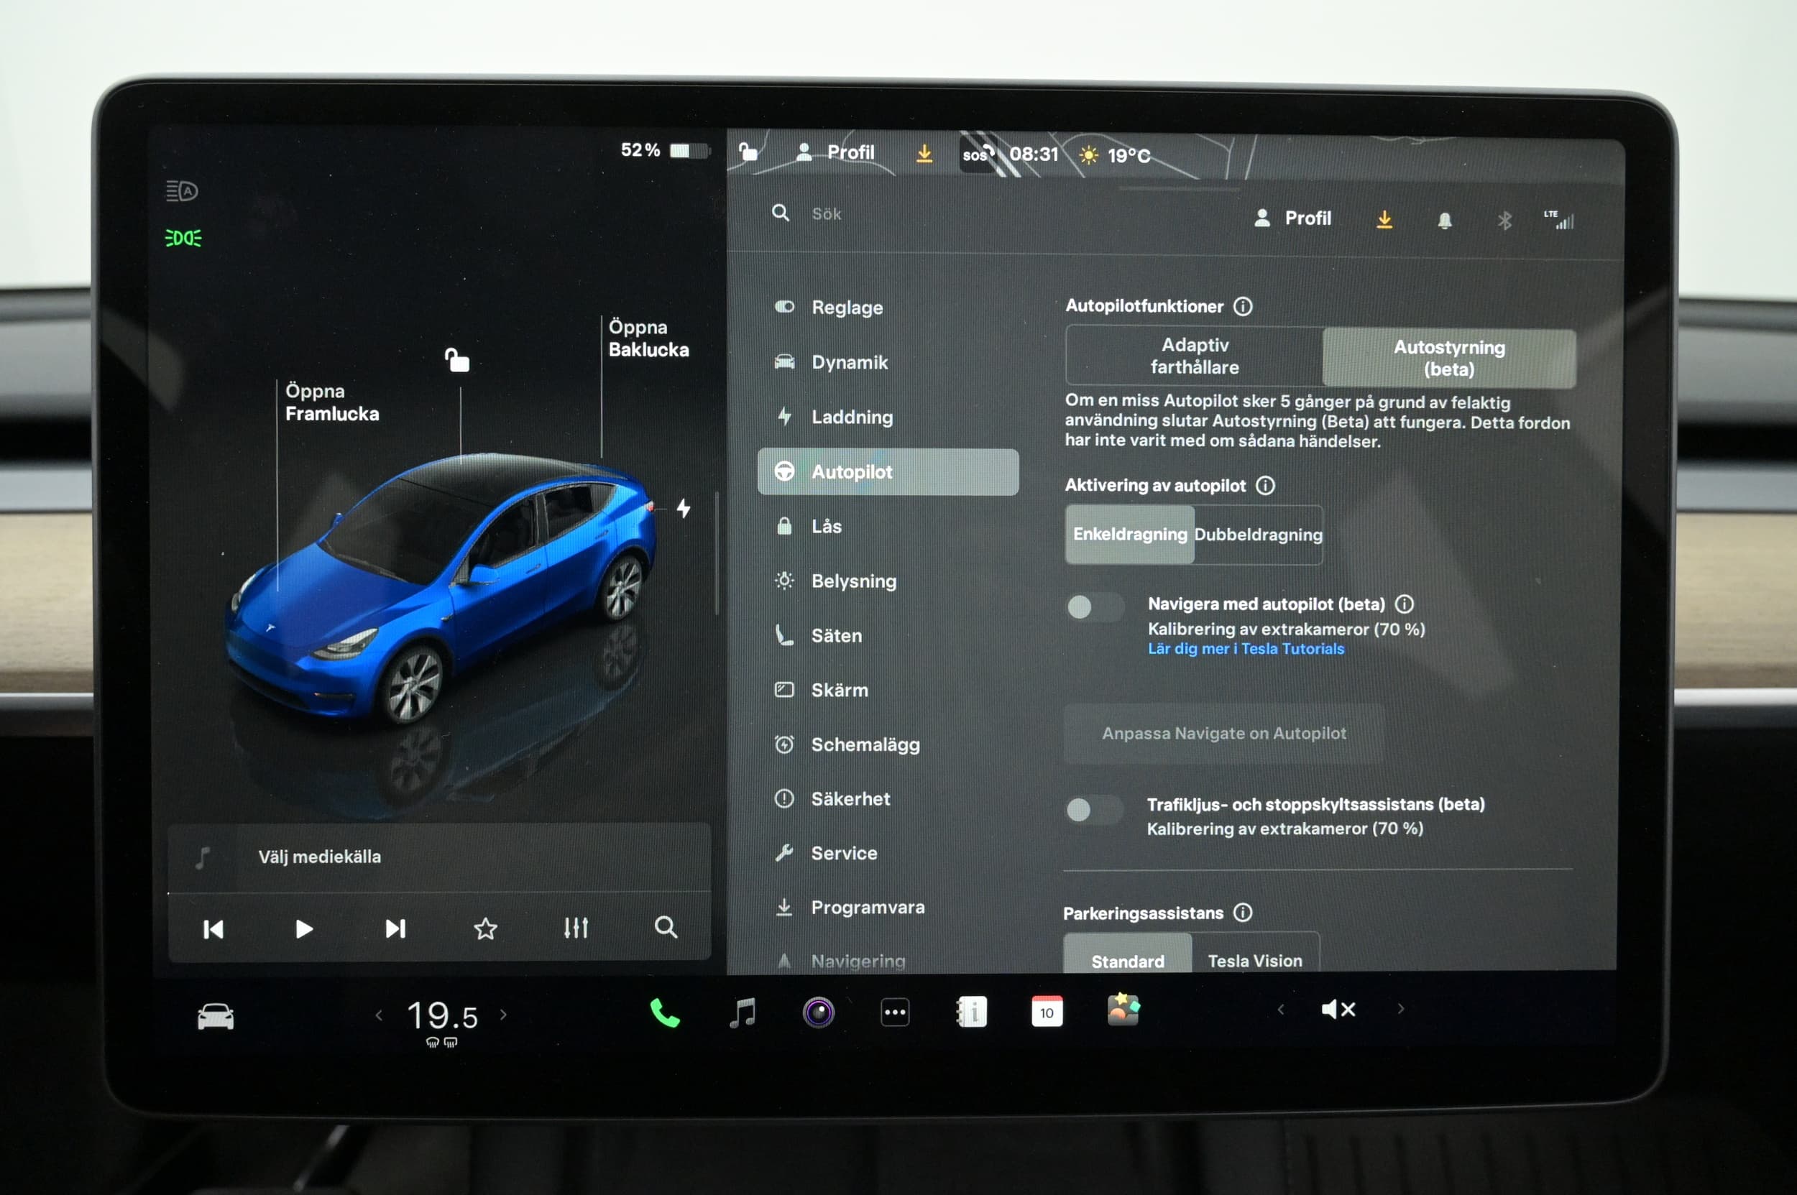Select Standard parking assist

tap(1128, 954)
